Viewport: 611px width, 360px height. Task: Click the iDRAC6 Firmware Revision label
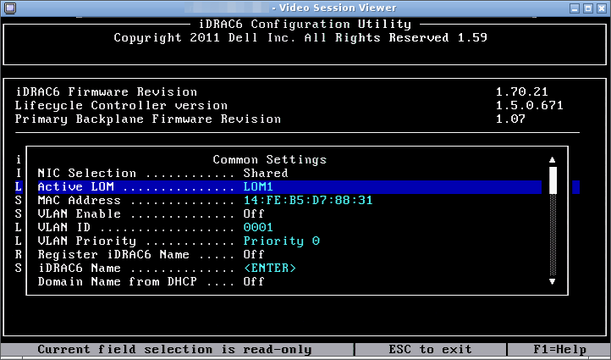pyautogui.click(x=106, y=92)
